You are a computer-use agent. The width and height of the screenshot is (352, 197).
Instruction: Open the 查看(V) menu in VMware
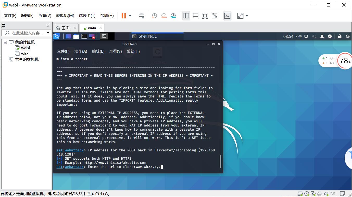pyautogui.click(x=45, y=16)
